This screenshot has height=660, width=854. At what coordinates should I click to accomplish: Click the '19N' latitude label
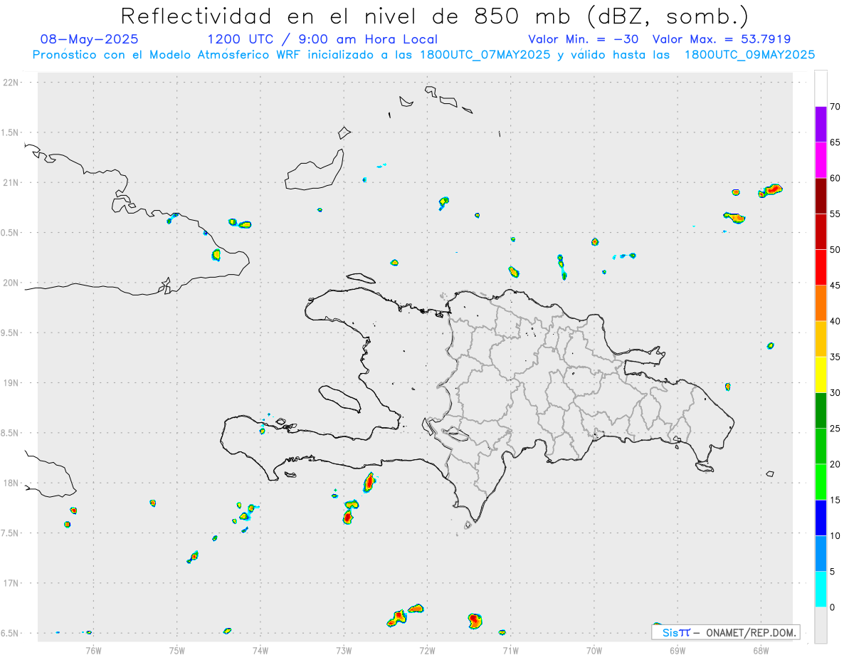(11, 382)
